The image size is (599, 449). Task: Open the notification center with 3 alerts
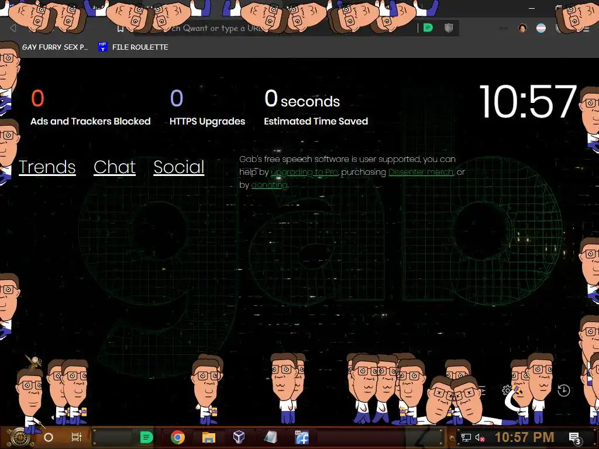pyautogui.click(x=574, y=438)
